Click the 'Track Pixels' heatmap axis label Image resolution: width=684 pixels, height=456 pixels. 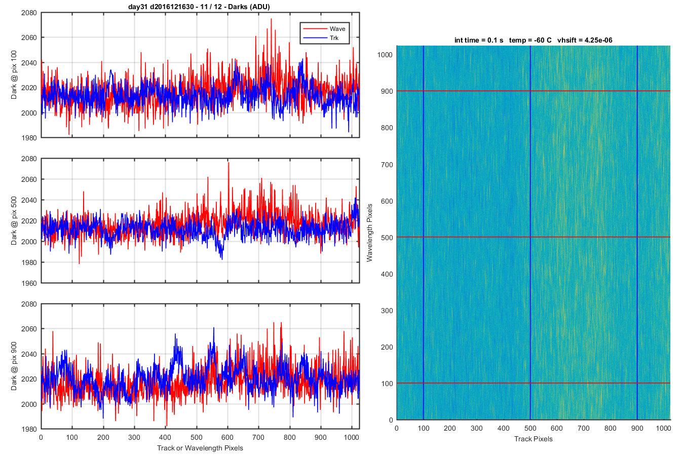(x=534, y=439)
